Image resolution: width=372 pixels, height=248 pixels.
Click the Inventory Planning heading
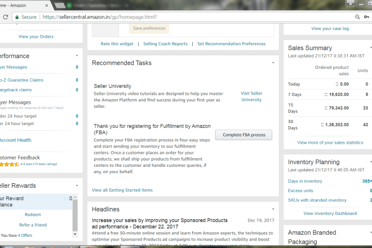click(x=313, y=162)
